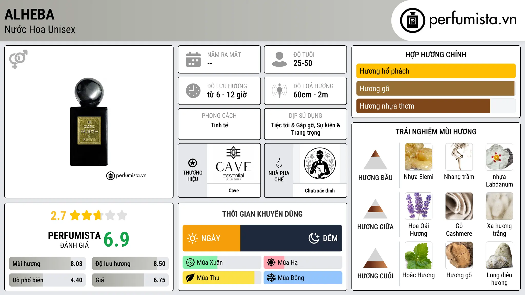Click the Mùi hương 8.03 rating bar

coord(47,264)
